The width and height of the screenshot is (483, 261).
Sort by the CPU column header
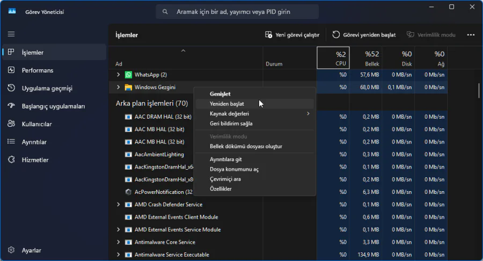click(333, 57)
